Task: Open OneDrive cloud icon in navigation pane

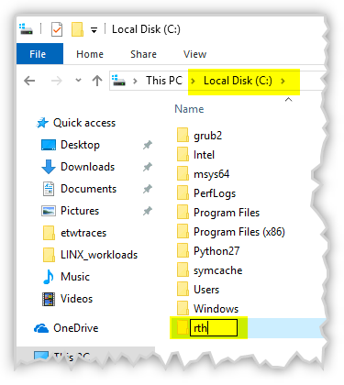Action: (x=41, y=328)
